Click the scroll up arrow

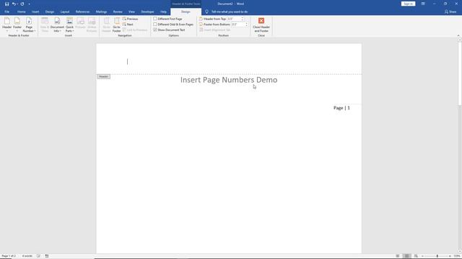click(x=460, y=40)
